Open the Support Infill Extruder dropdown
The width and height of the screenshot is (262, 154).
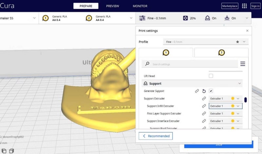226,106
